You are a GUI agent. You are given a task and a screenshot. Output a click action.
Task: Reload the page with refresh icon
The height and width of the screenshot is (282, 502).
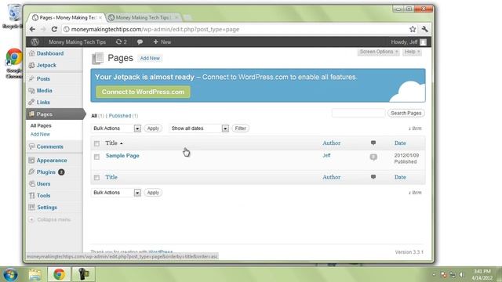tap(54, 29)
